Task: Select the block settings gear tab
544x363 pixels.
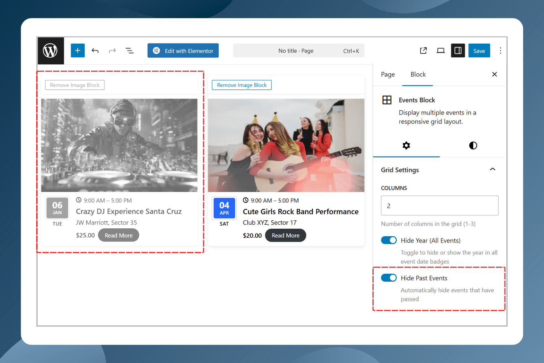Action: (x=406, y=146)
